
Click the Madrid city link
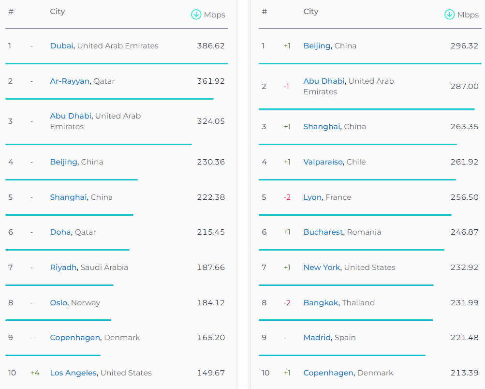pyautogui.click(x=317, y=338)
